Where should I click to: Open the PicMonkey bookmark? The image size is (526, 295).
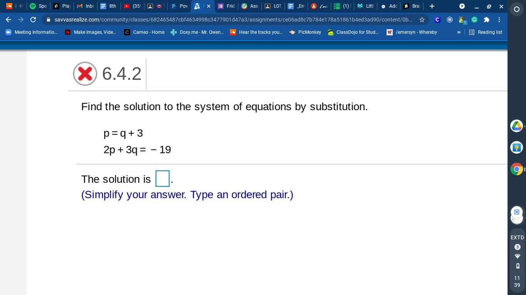(305, 32)
